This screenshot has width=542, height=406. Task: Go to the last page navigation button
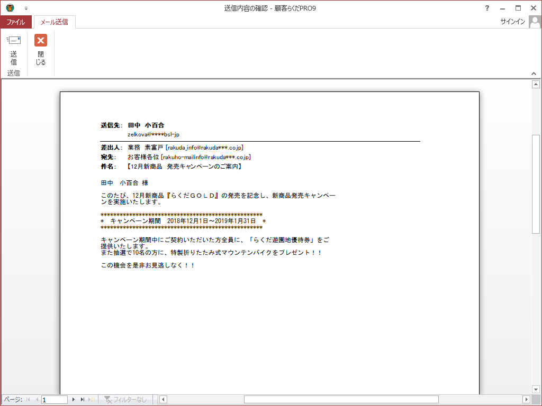click(x=82, y=400)
